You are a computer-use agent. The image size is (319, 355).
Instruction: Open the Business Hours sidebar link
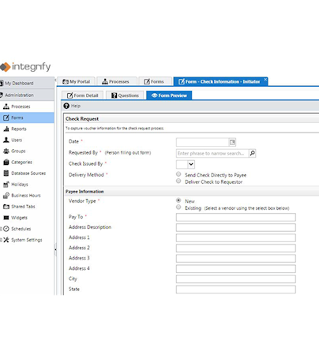coord(26,196)
